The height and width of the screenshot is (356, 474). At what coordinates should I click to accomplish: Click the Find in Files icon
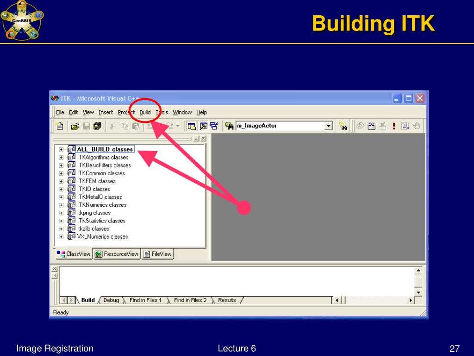[x=230, y=126]
